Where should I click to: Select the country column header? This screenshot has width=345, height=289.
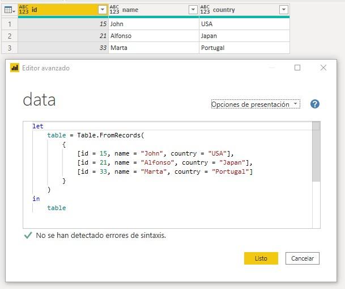click(x=245, y=10)
